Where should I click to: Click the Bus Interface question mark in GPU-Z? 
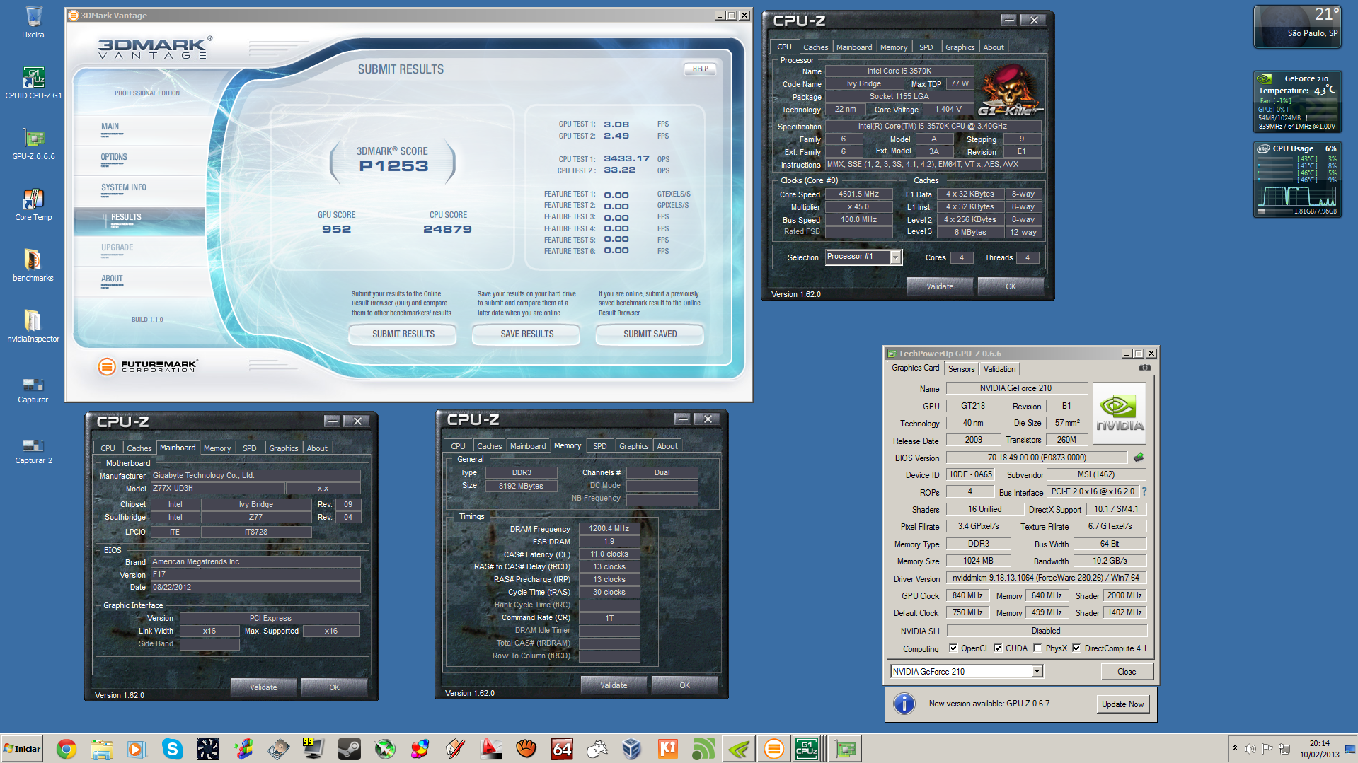click(1144, 491)
